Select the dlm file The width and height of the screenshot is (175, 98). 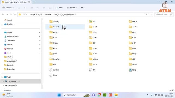click(x=92, y=70)
